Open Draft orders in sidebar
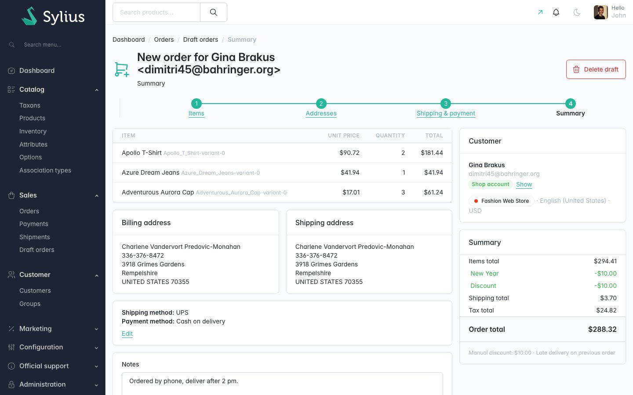 (x=37, y=250)
